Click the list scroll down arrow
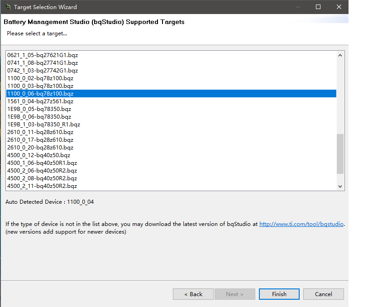Image resolution: width=368 pixels, height=307 pixels. 340,186
